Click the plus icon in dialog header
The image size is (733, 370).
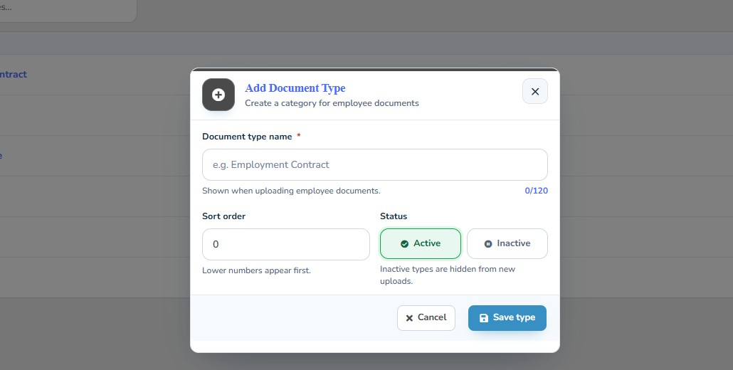tap(218, 95)
